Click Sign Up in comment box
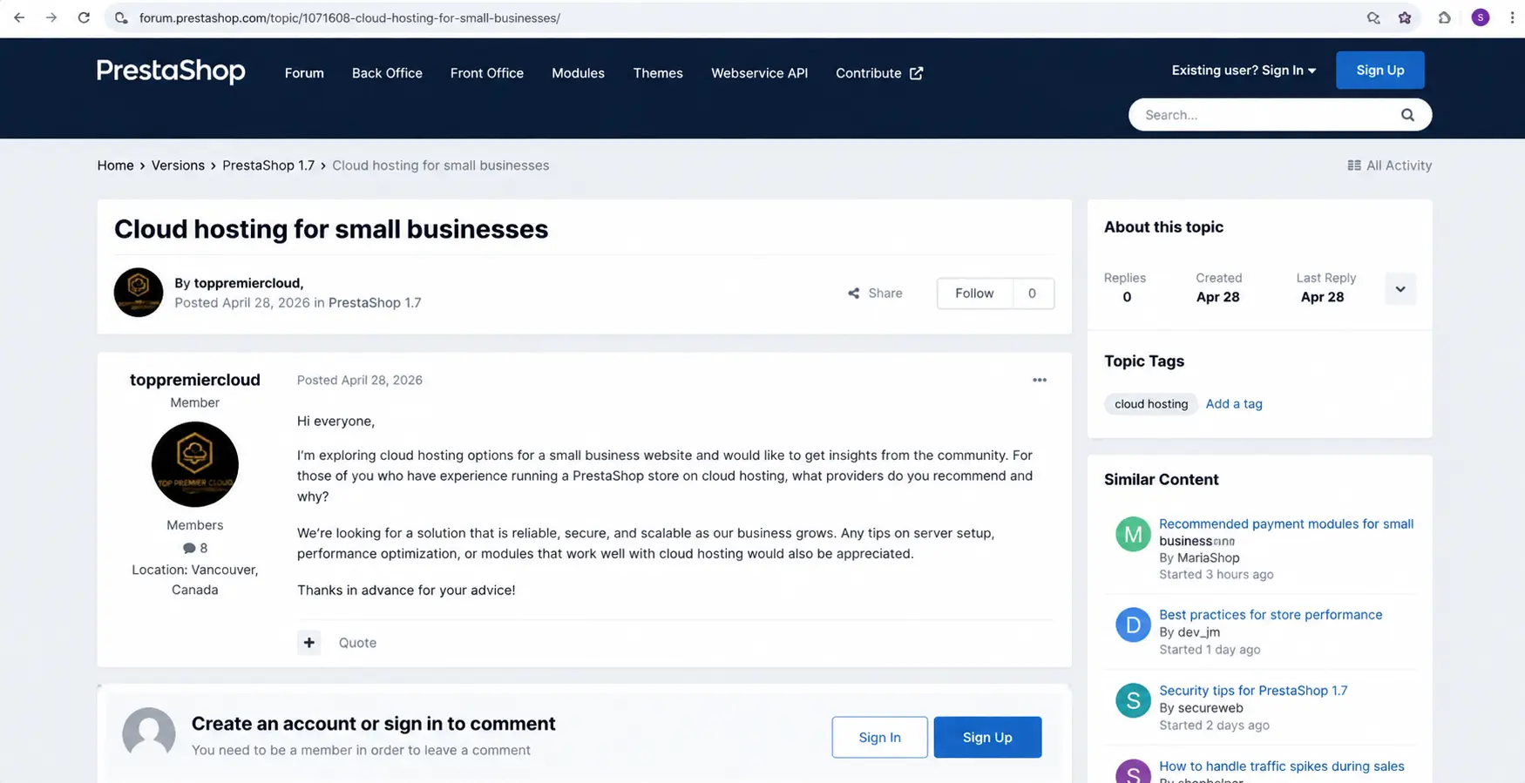This screenshot has height=783, width=1525. (987, 738)
